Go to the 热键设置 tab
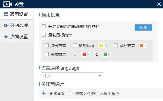 click(17, 36)
